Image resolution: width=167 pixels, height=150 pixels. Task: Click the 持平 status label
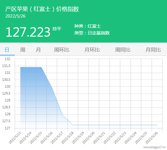pos(57,29)
